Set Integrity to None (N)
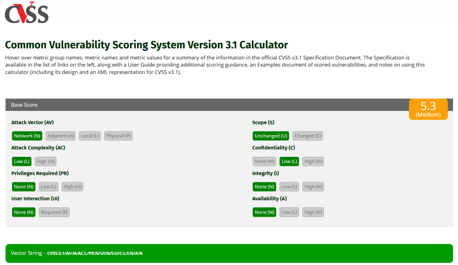The height and width of the screenshot is (265, 458). tap(264, 187)
